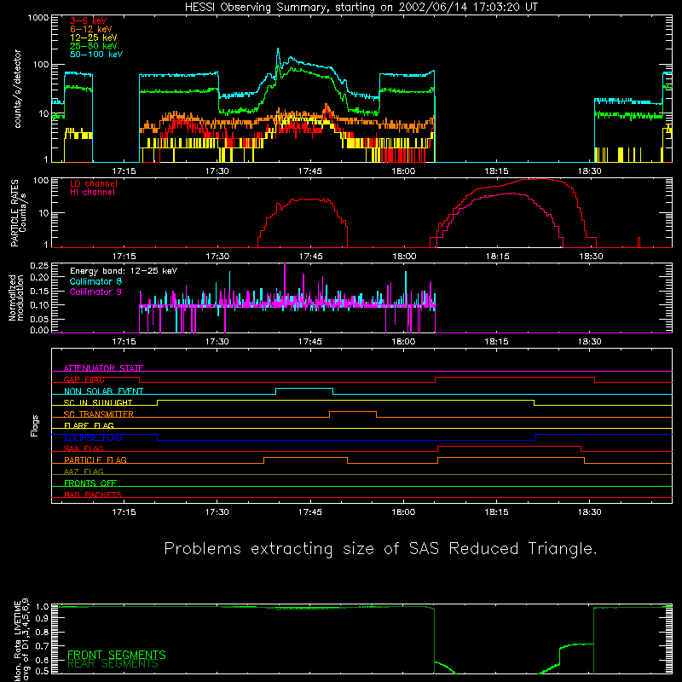Select the 'Collimator 9' legend label
Image resolution: width=682 pixels, height=682 pixels.
(95, 292)
